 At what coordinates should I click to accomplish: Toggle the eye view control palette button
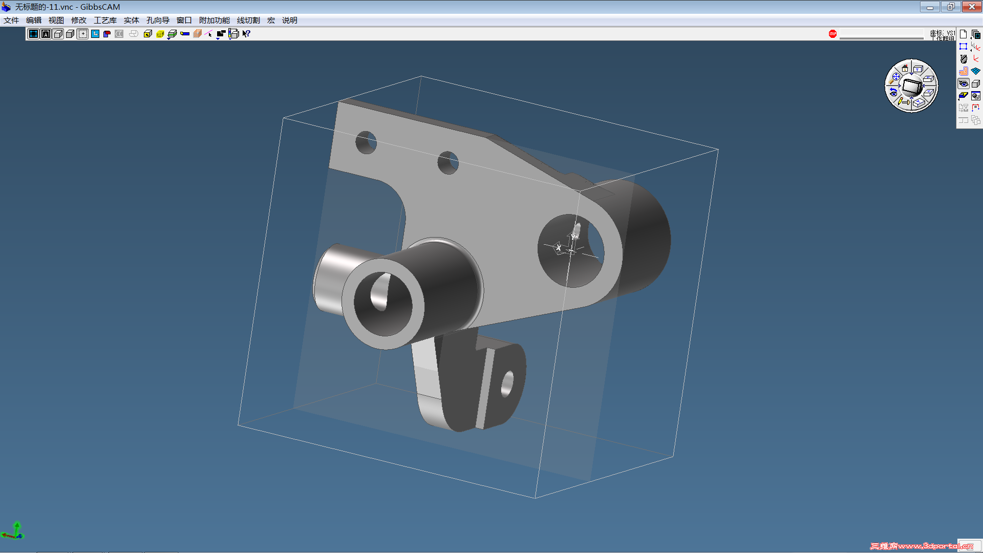pyautogui.click(x=963, y=83)
